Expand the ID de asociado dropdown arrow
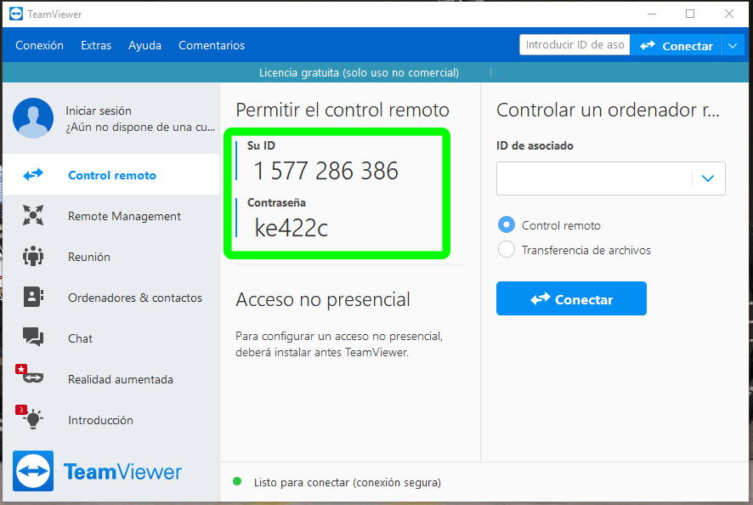Screen dimensions: 753x505 707,179
